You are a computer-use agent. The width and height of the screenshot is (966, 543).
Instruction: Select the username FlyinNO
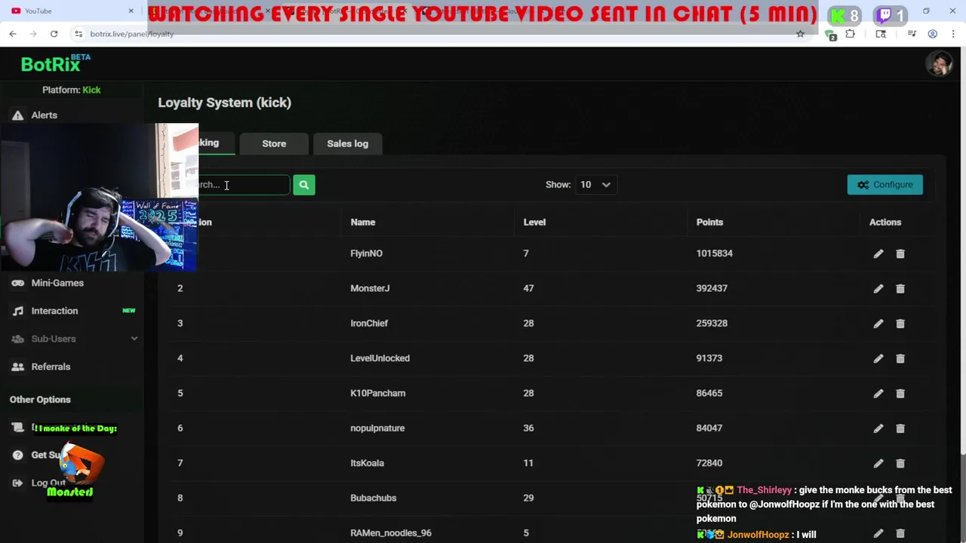366,253
